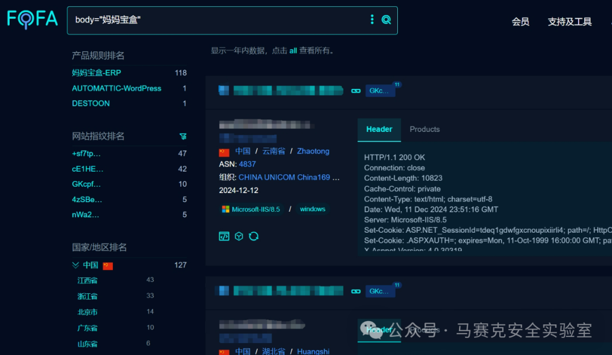Click the GKc… badge on second result
Image resolution: width=612 pixels, height=355 pixels.
pos(380,292)
